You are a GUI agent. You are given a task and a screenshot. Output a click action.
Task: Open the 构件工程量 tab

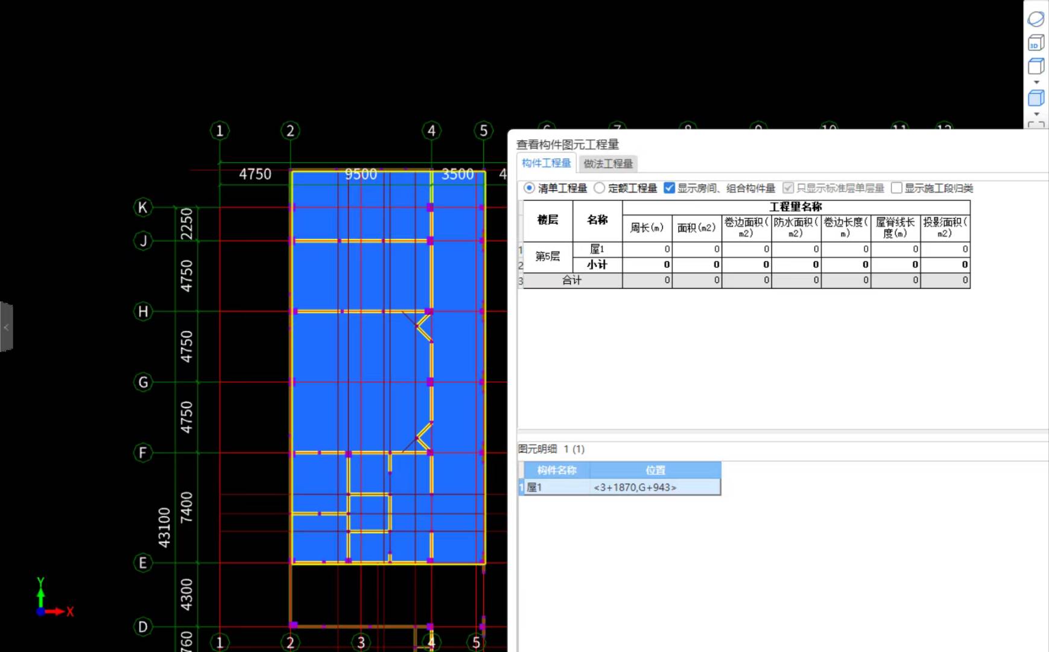[x=546, y=164]
